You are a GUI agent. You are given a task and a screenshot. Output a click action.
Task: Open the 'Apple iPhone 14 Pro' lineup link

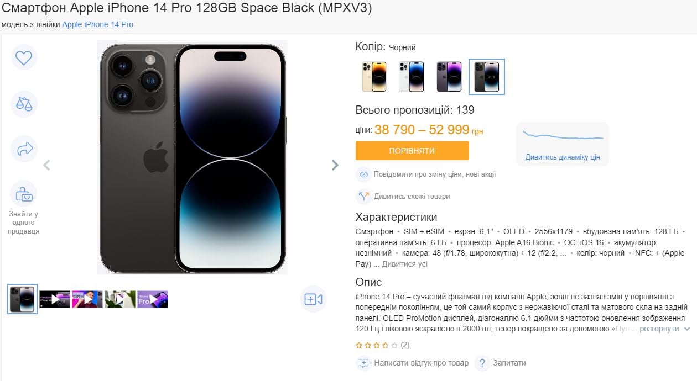[97, 24]
